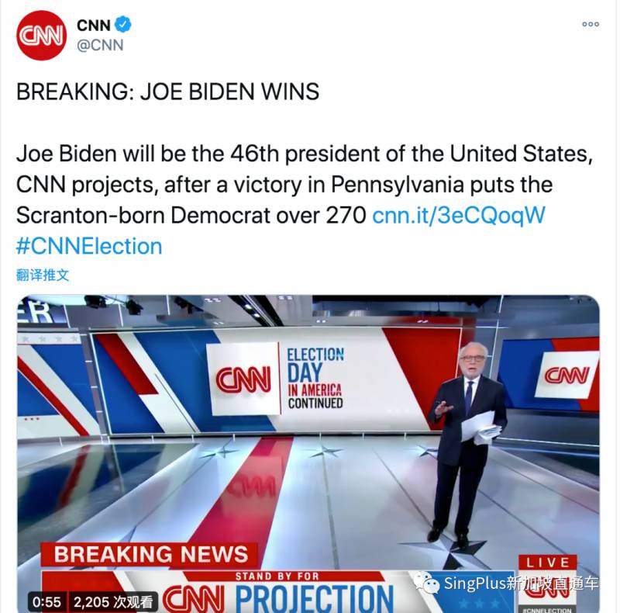Click the CNN logo beside PROJECTION text
Viewport: 620px width, 613px height.
193,597
